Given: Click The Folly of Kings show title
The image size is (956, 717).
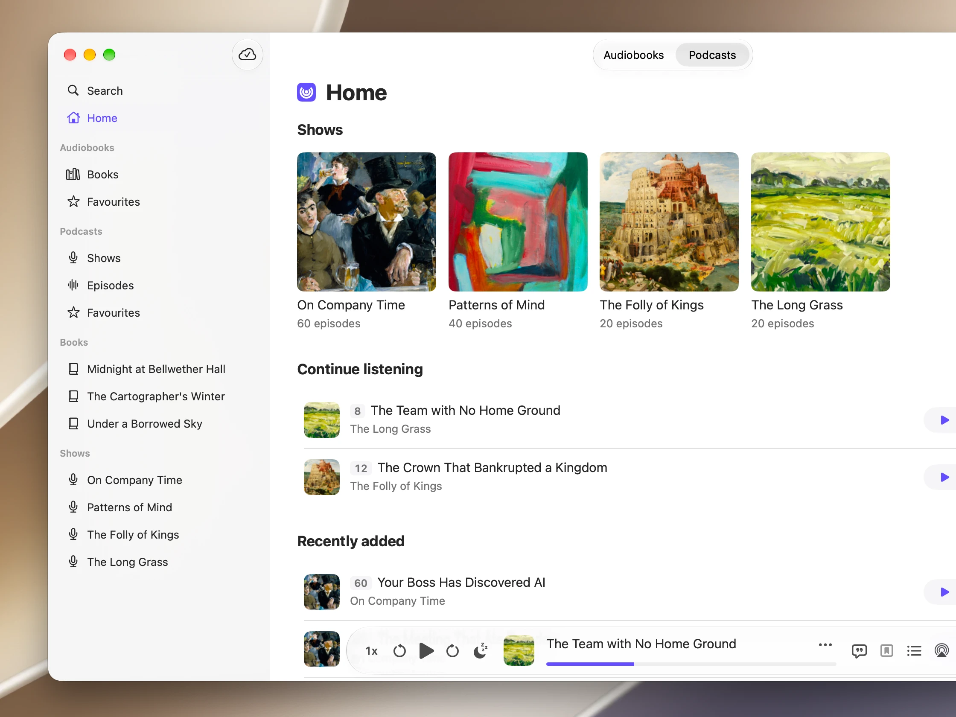Looking at the screenshot, I should pos(652,305).
